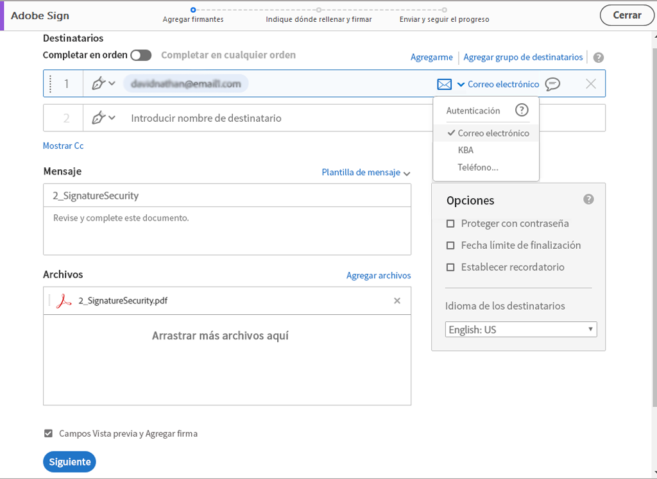
Task: Click the PDF icon beside 2_SignatureSecurity.pdf
Action: tap(62, 300)
